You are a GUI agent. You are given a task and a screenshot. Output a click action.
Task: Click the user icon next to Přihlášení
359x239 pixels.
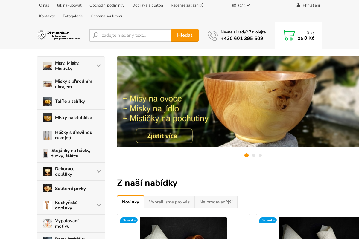tap(298, 5)
